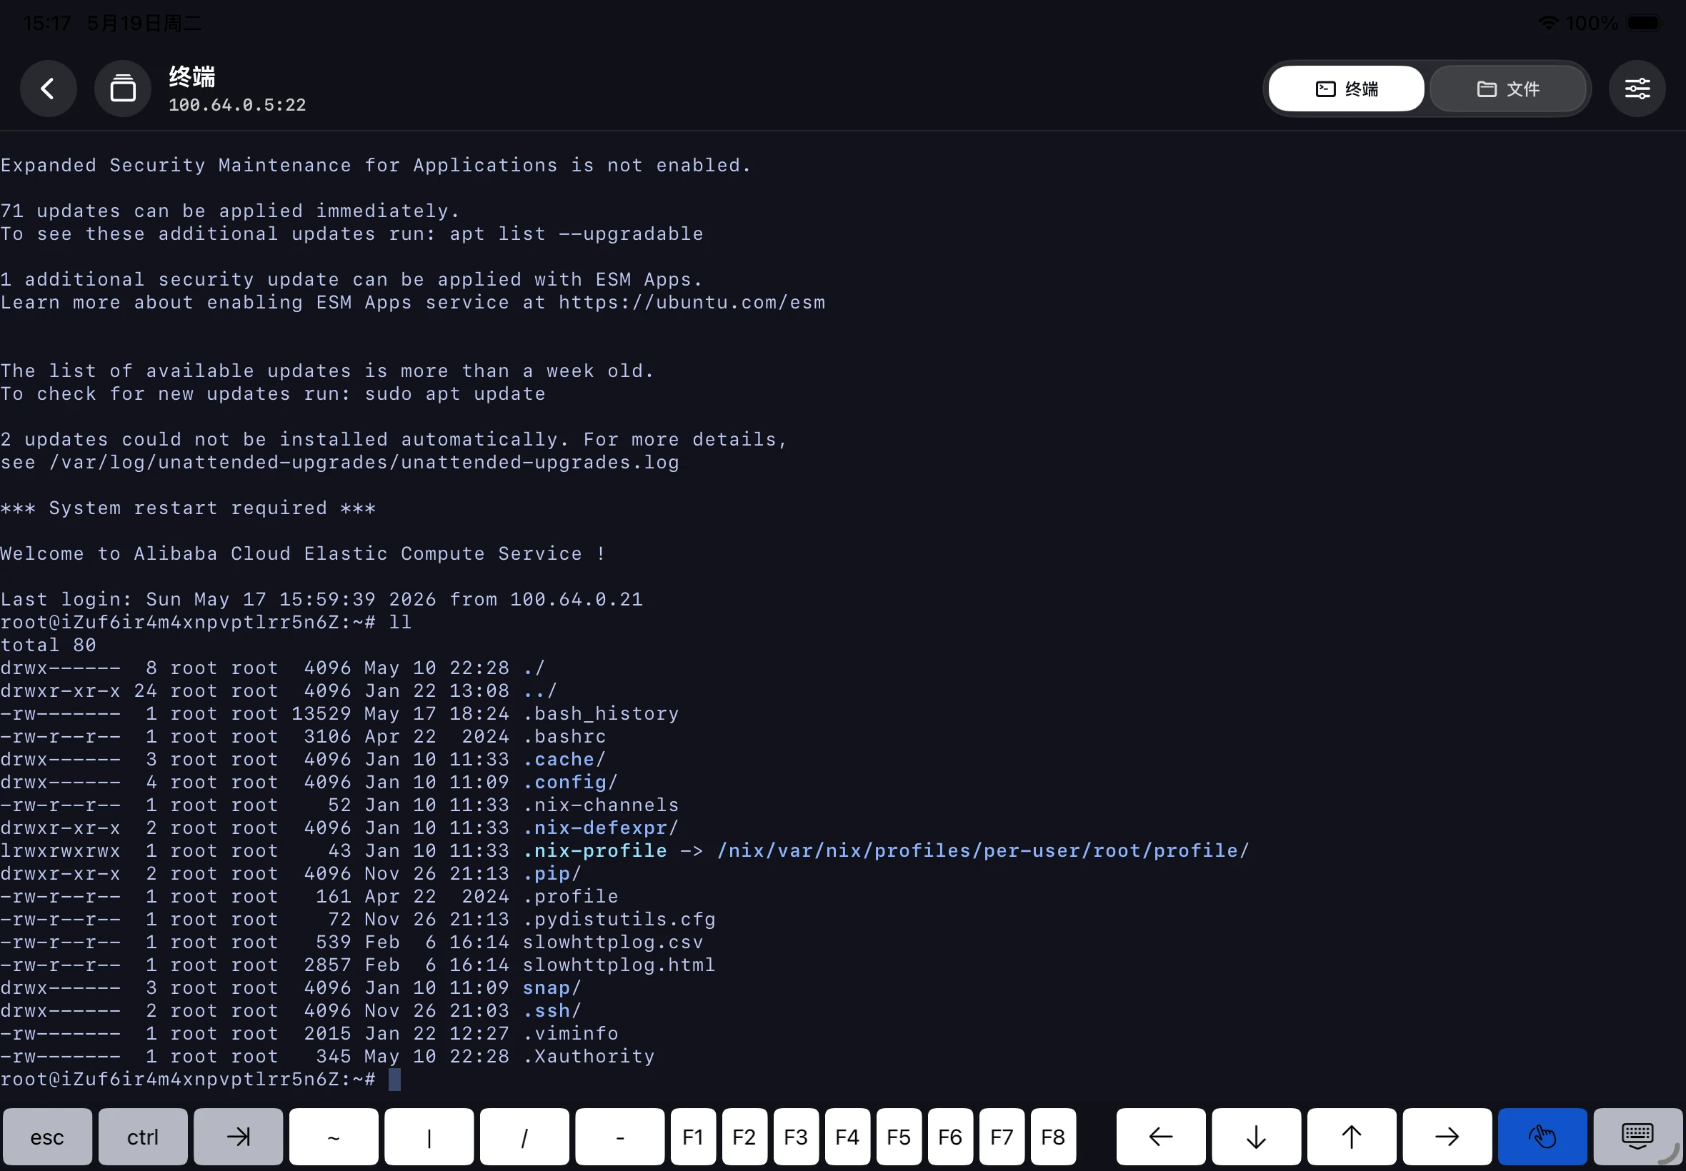
Task: Open the settings sliders icon
Action: pyautogui.click(x=1637, y=89)
